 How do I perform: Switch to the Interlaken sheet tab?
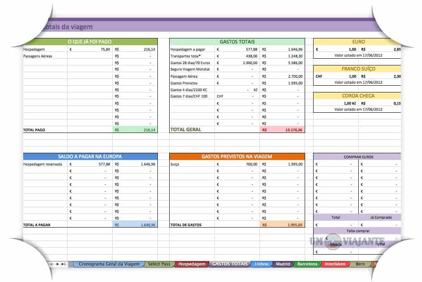(335, 263)
